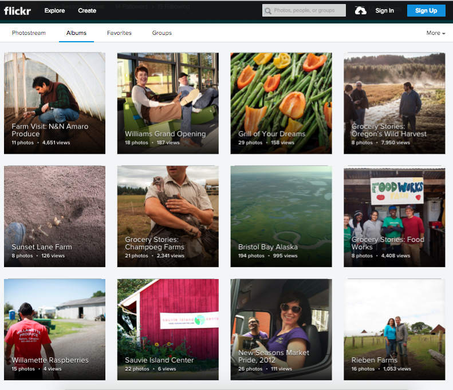Click the Sign Up button
This screenshot has width=453, height=390.
(x=426, y=11)
